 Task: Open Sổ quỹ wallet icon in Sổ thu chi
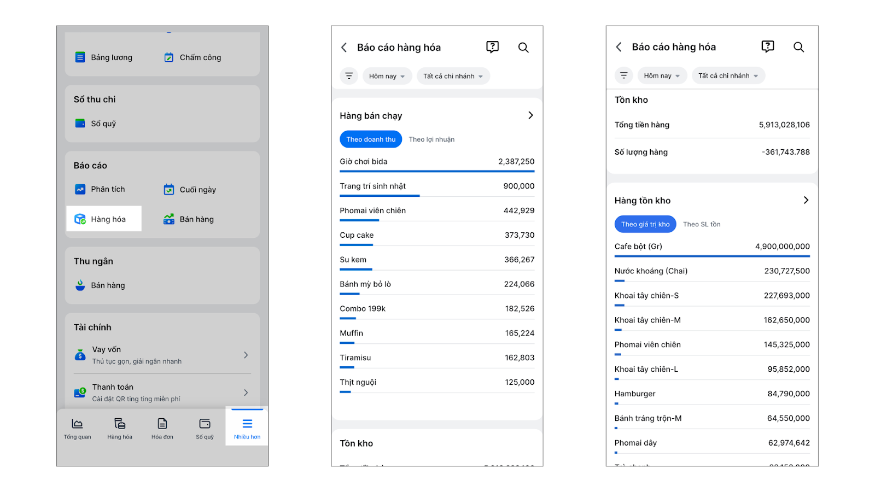click(x=80, y=124)
